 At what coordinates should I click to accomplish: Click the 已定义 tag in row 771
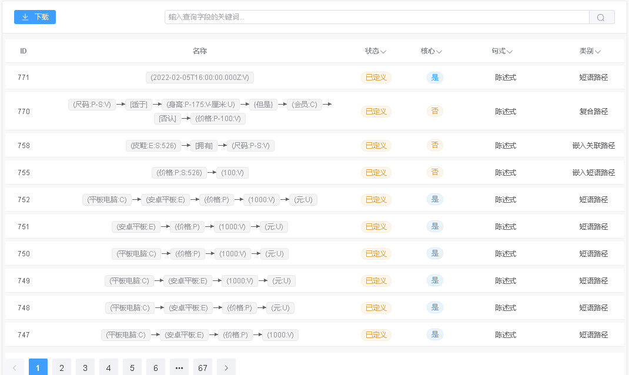376,78
